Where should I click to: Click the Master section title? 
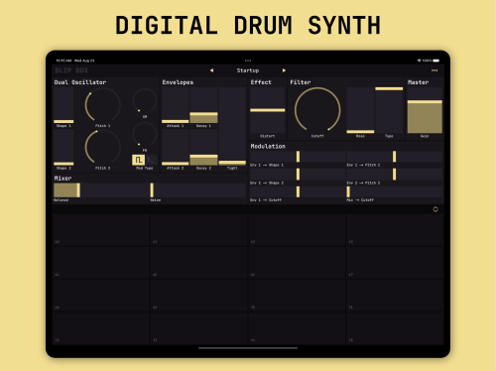tap(418, 82)
